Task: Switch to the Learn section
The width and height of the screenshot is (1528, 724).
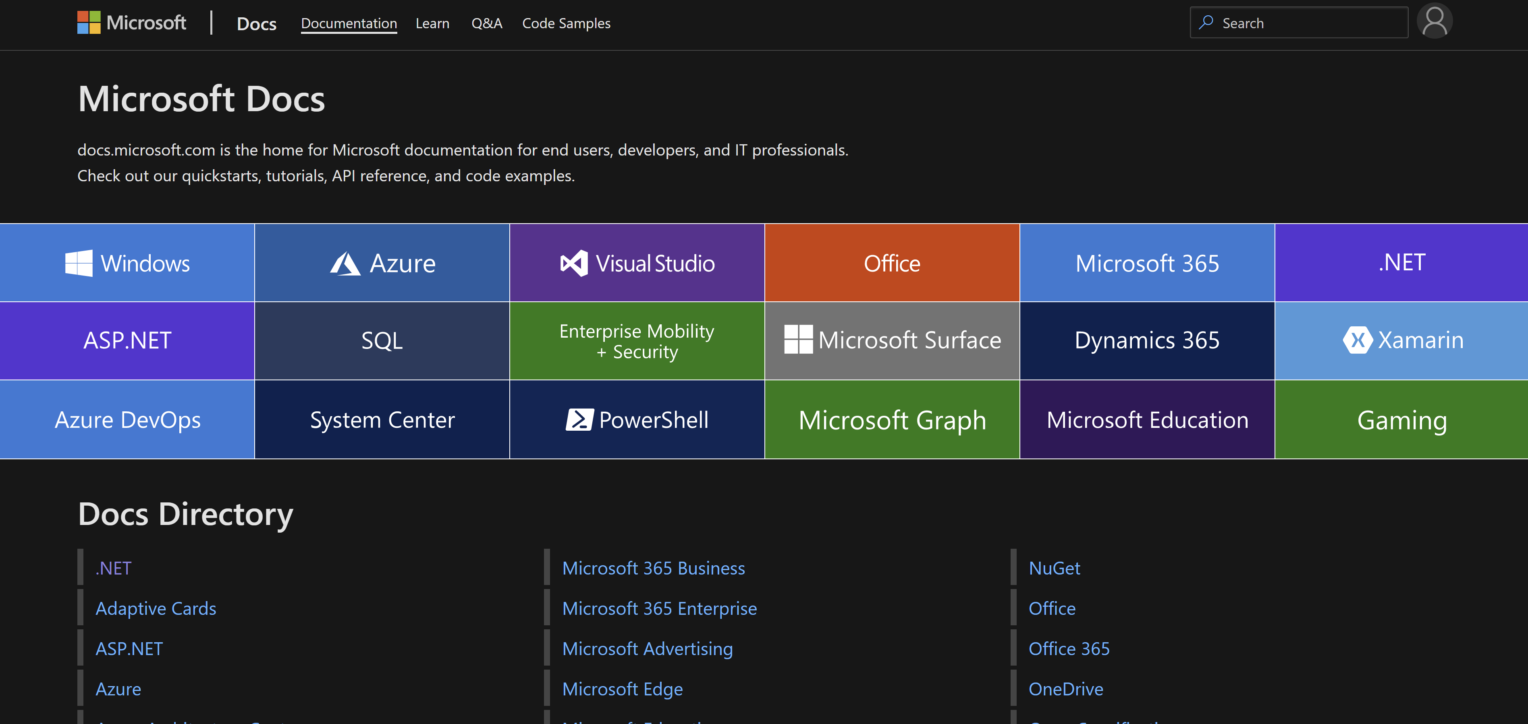Action: pos(432,23)
